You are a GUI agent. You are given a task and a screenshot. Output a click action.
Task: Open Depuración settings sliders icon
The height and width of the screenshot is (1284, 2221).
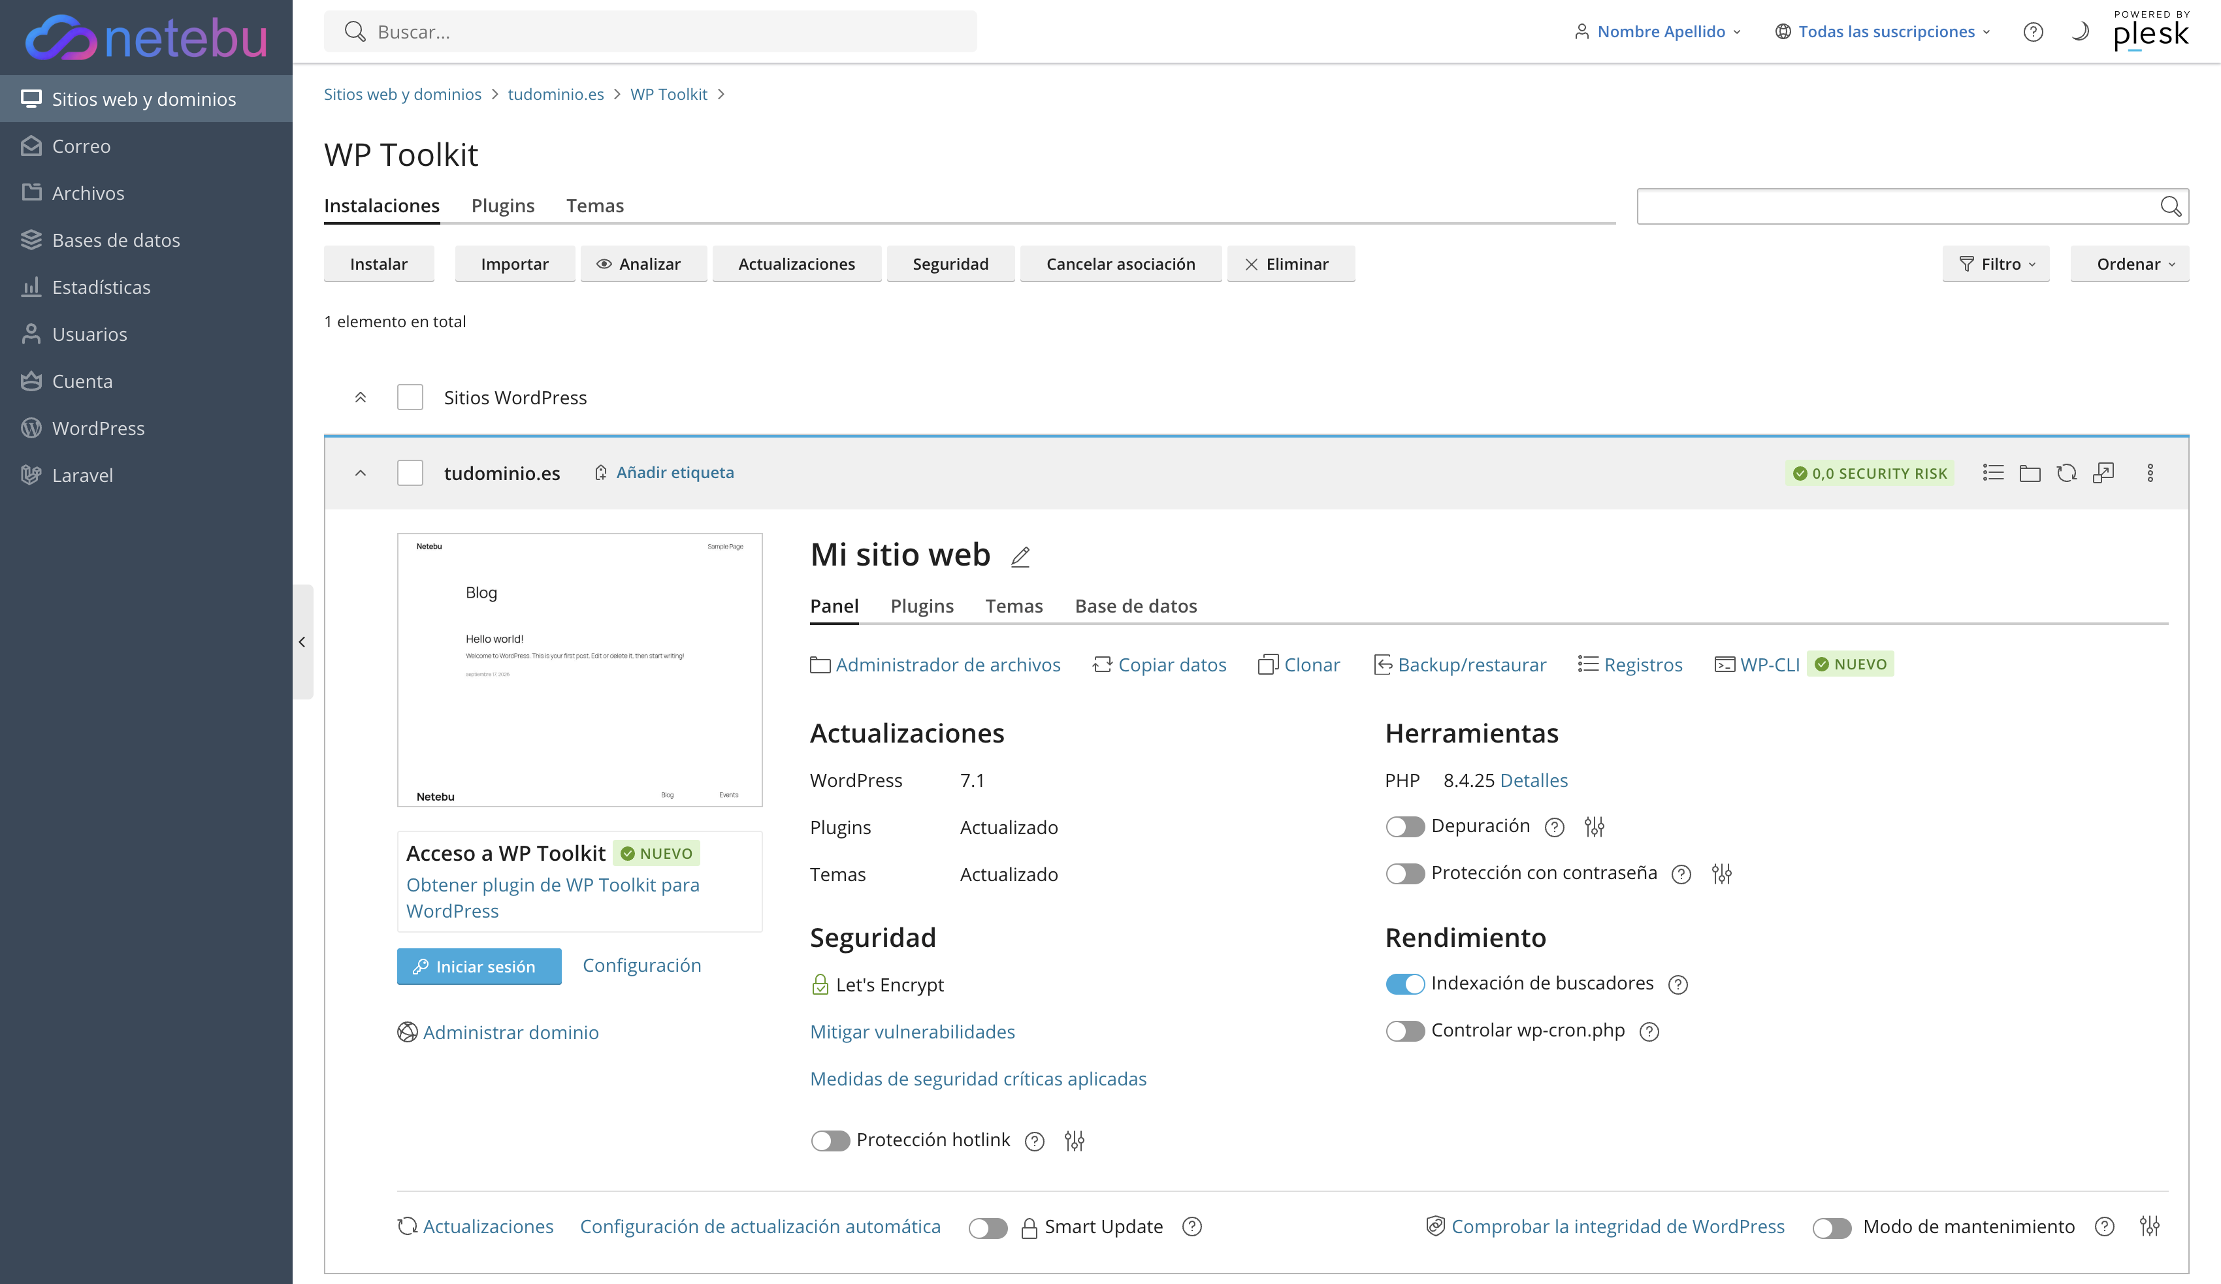tap(1595, 827)
